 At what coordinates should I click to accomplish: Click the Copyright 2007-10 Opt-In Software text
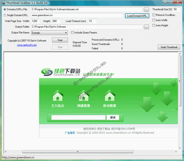pos(27,41)
